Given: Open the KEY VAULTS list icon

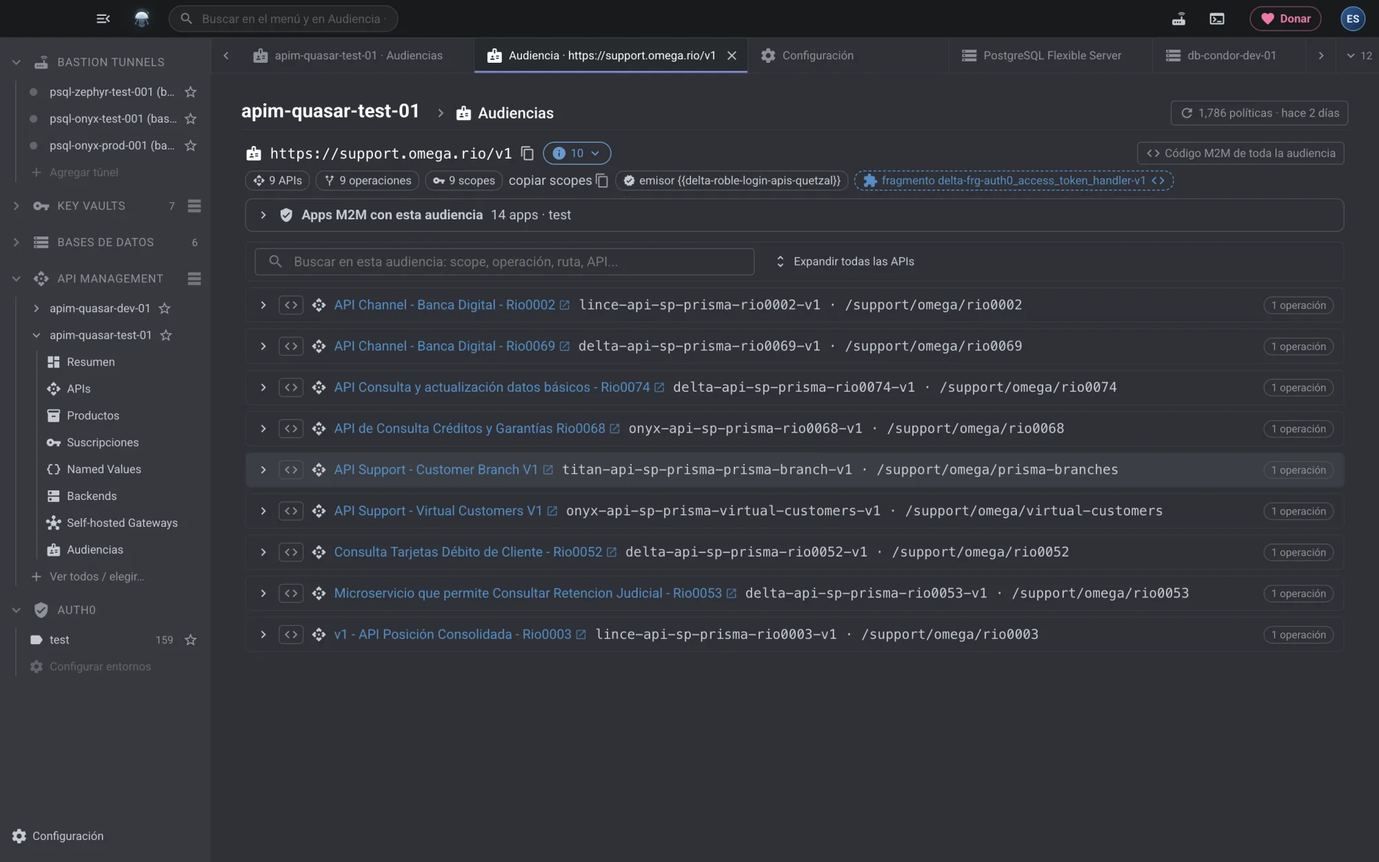Looking at the screenshot, I should (x=194, y=206).
